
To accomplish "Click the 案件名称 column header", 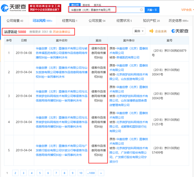I will click(62, 40).
